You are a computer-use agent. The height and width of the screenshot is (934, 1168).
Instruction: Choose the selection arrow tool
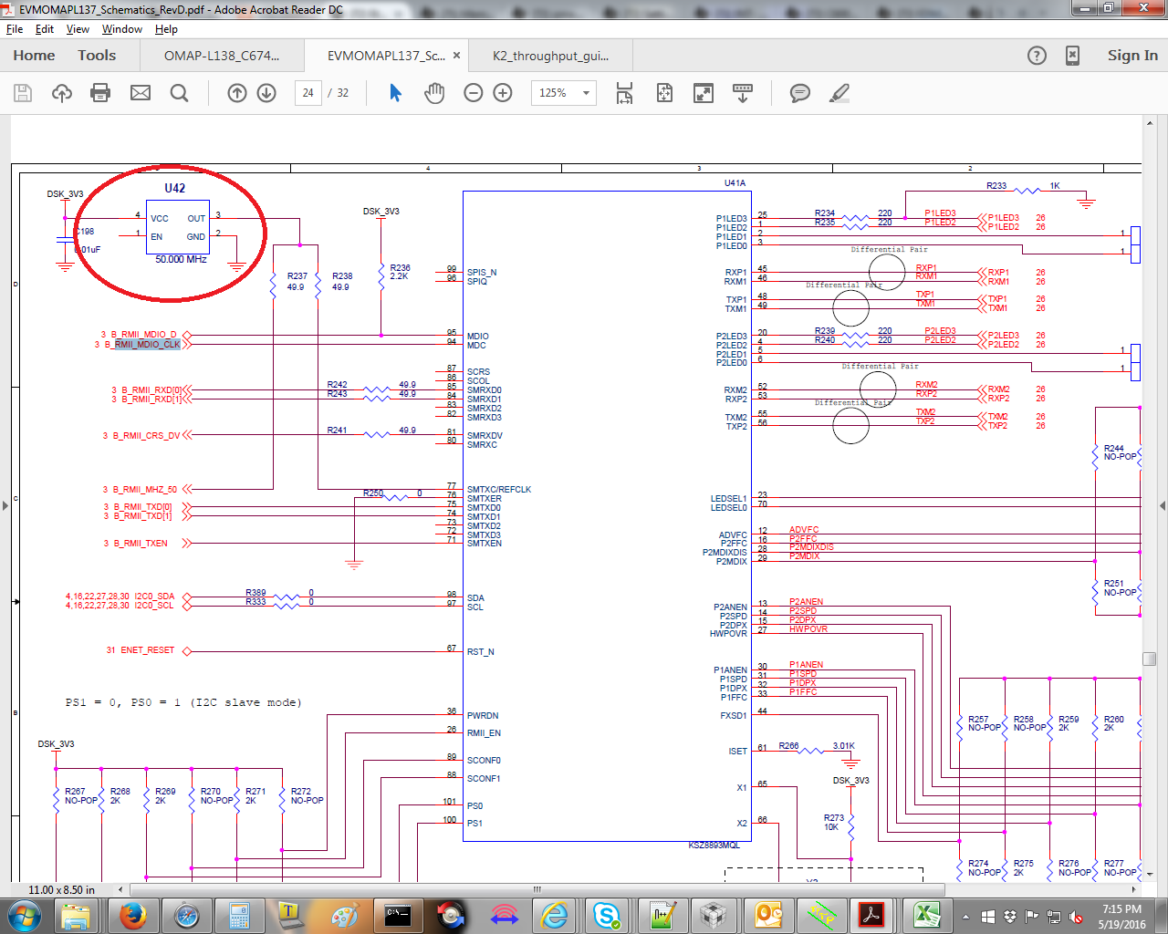click(x=395, y=93)
